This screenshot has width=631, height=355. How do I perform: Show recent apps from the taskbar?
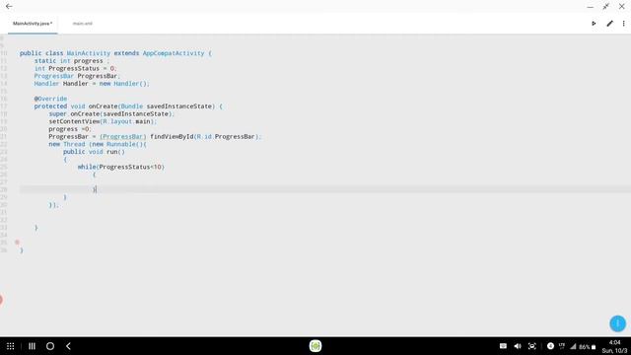tap(32, 346)
